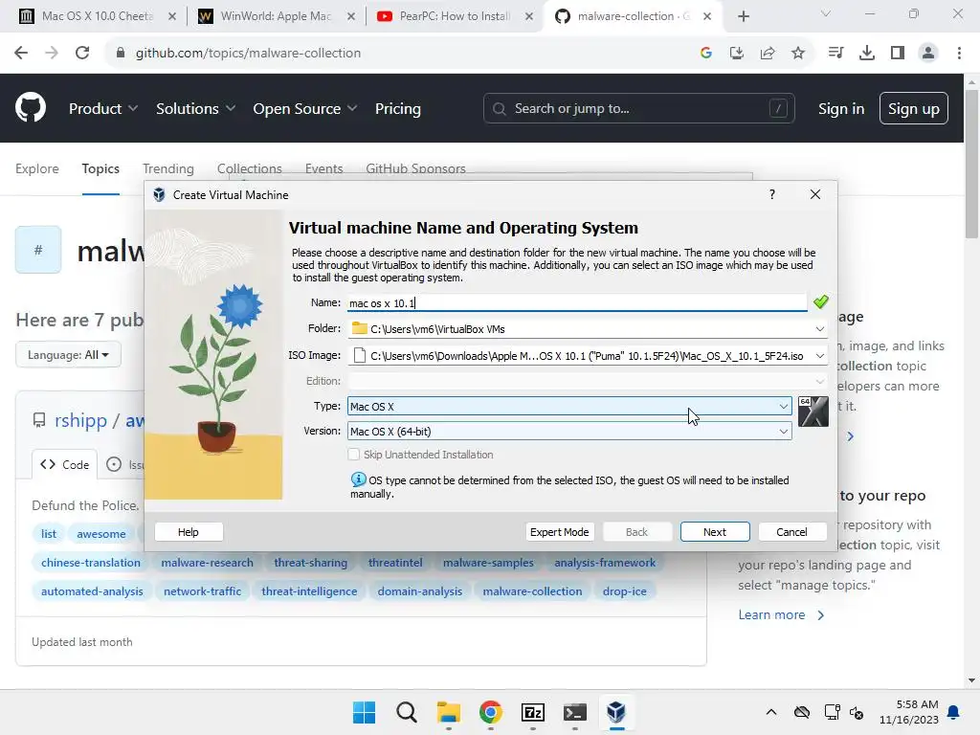
Task: Expand the Product menu on GitHub
Action: [x=103, y=109]
